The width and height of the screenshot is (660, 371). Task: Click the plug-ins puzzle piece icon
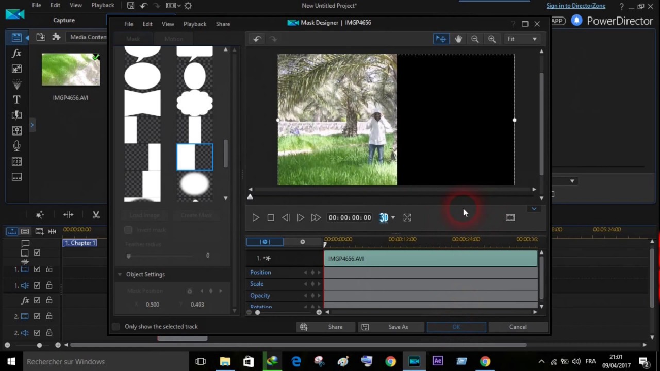(56, 37)
